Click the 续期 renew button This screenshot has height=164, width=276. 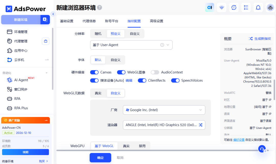pyautogui.click(x=26, y=152)
